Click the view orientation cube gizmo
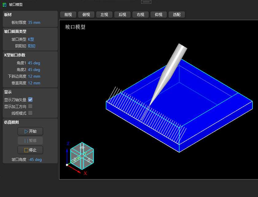The height and width of the screenshot is (197, 258). [82, 156]
